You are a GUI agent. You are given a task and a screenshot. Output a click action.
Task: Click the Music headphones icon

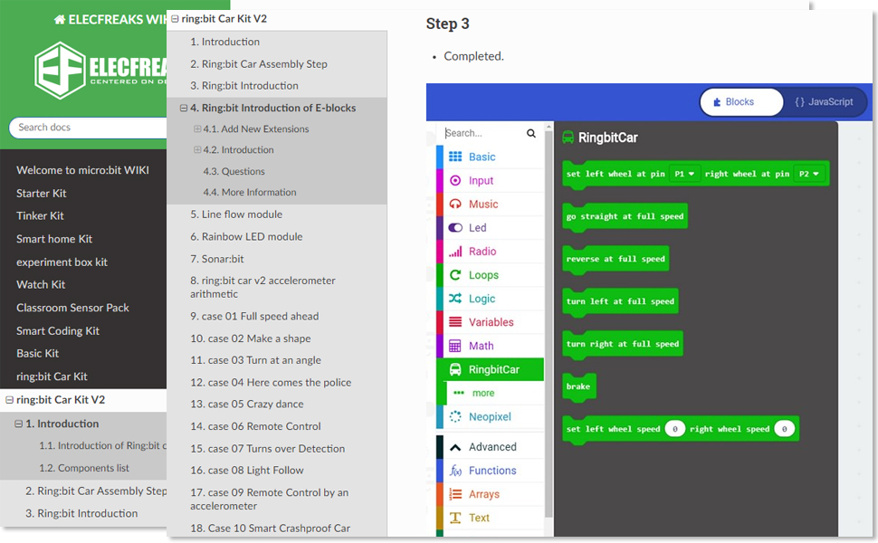coord(455,204)
